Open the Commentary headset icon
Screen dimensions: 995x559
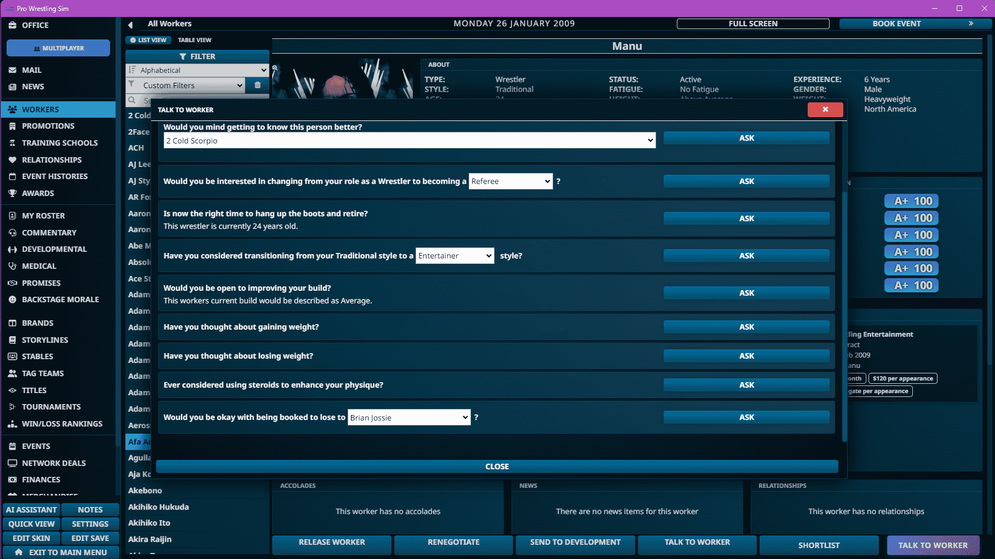coord(13,233)
